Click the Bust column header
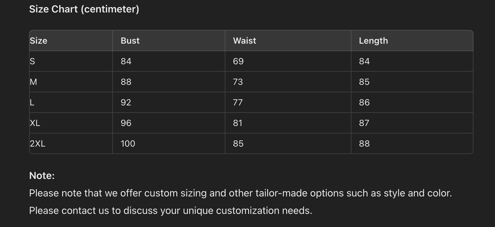 [x=130, y=41]
